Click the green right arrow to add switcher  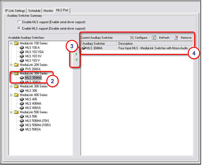coord(76,54)
